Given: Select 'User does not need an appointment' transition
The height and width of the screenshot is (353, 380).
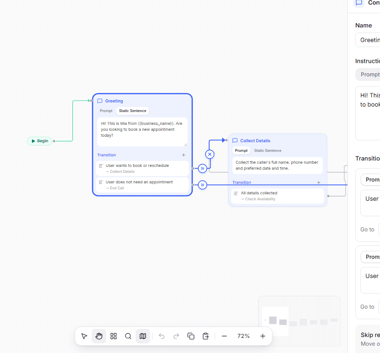Looking at the screenshot, I should (142, 185).
